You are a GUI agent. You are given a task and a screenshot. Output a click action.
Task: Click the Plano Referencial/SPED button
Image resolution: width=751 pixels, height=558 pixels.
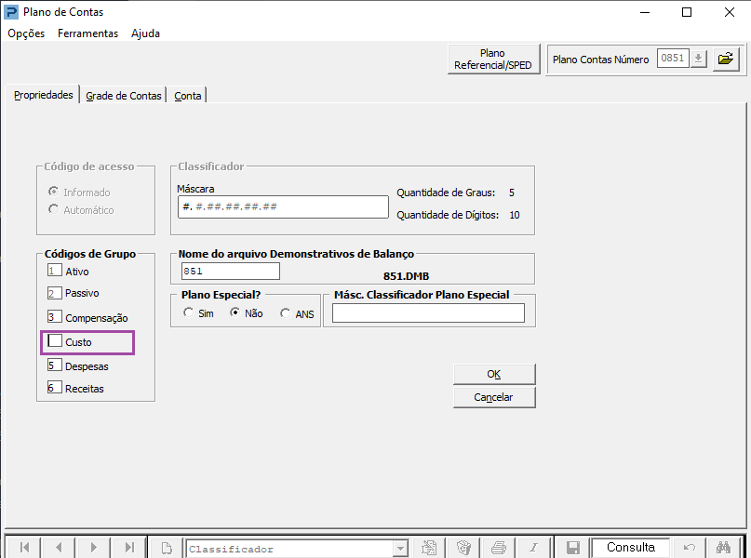pos(493,59)
